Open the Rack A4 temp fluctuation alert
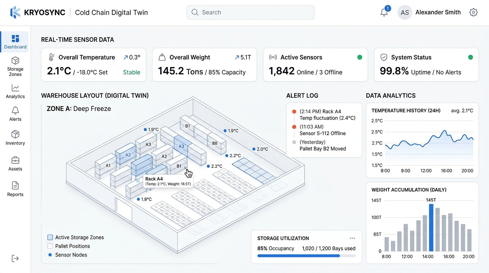The image size is (489, 273). (x=327, y=115)
